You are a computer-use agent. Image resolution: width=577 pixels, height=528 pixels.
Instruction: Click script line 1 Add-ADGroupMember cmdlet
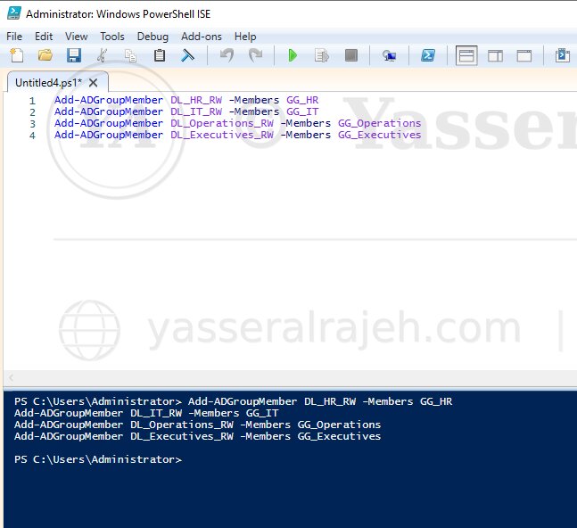tap(109, 100)
